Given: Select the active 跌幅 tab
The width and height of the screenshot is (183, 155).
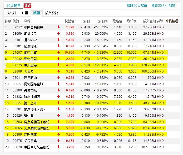Looking at the screenshot, I should coord(37,13).
